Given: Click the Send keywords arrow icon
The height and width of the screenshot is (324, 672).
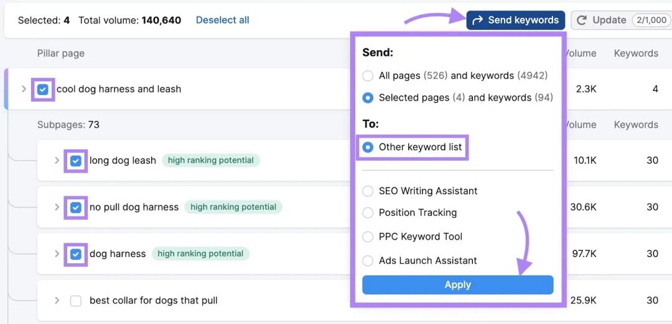Looking at the screenshot, I should tap(477, 20).
